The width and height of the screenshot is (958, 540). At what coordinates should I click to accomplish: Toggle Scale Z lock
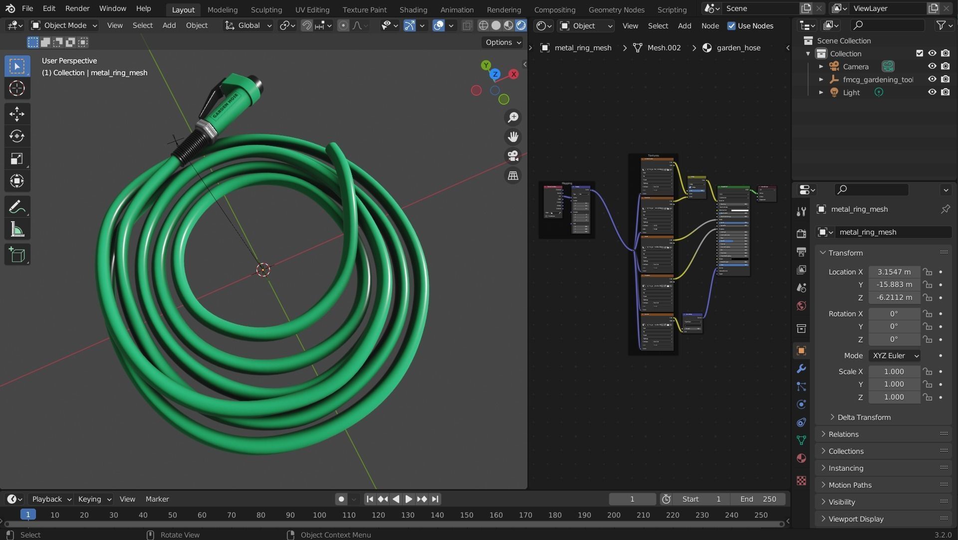tap(927, 398)
